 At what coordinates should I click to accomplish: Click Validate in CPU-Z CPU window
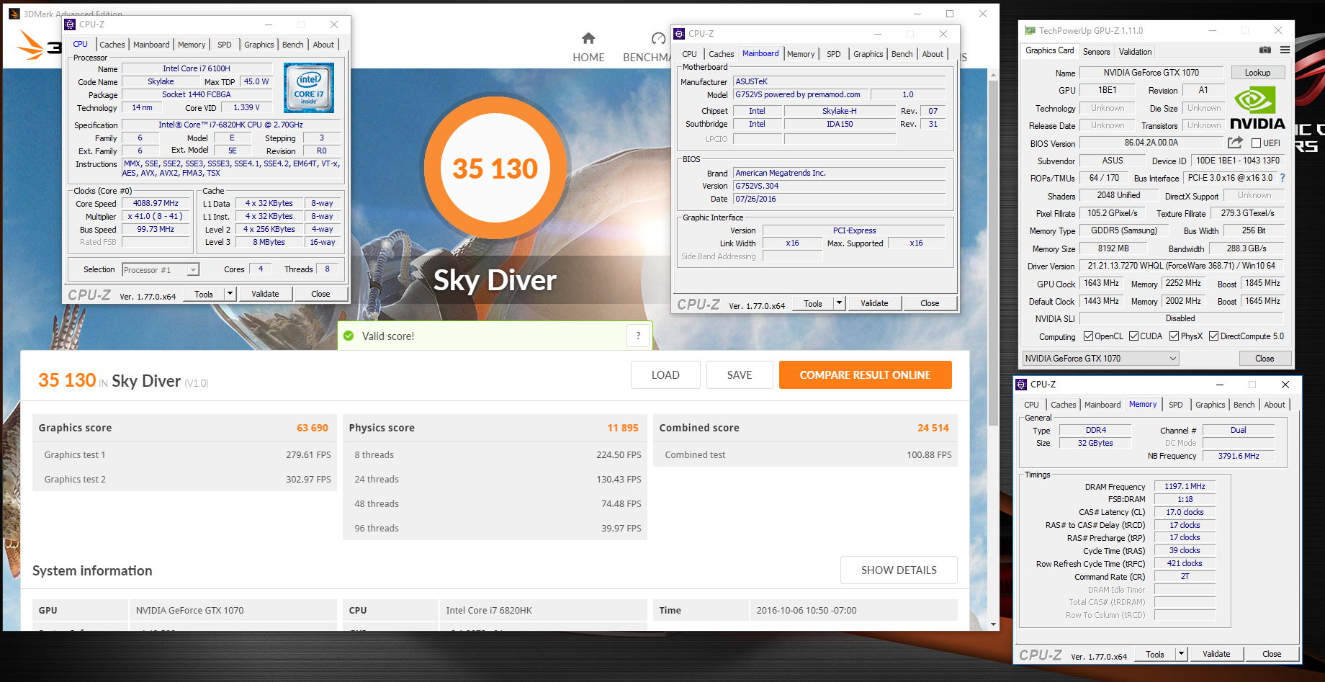[x=265, y=294]
